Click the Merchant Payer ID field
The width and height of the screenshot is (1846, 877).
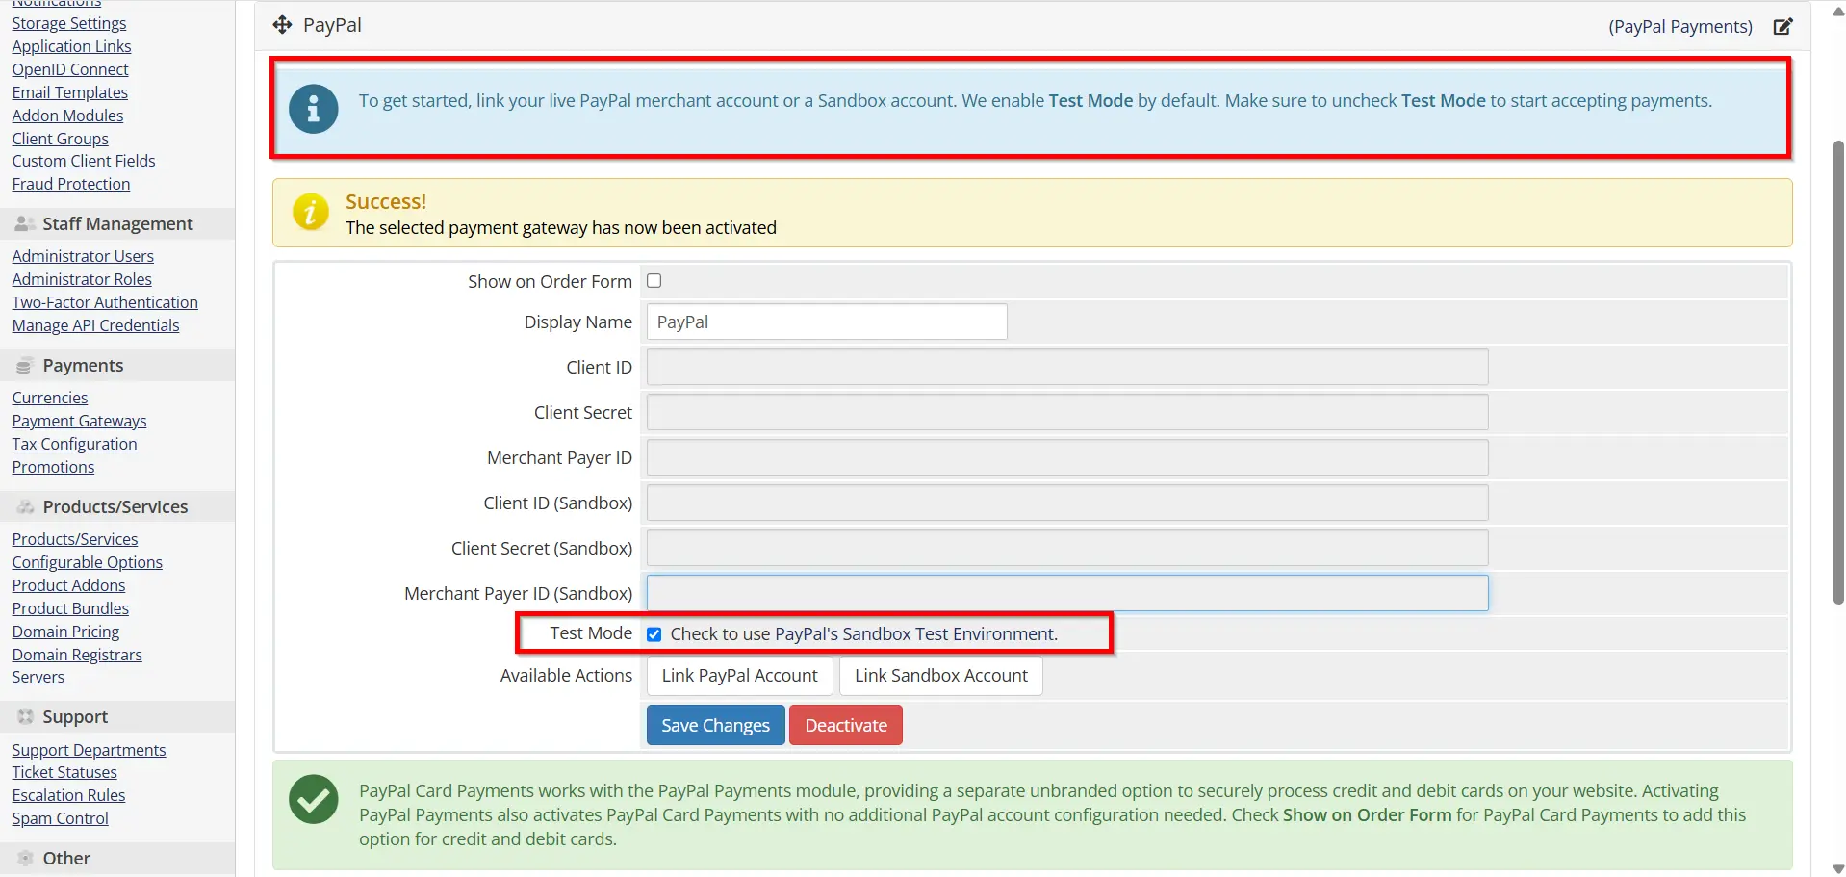1067,458
